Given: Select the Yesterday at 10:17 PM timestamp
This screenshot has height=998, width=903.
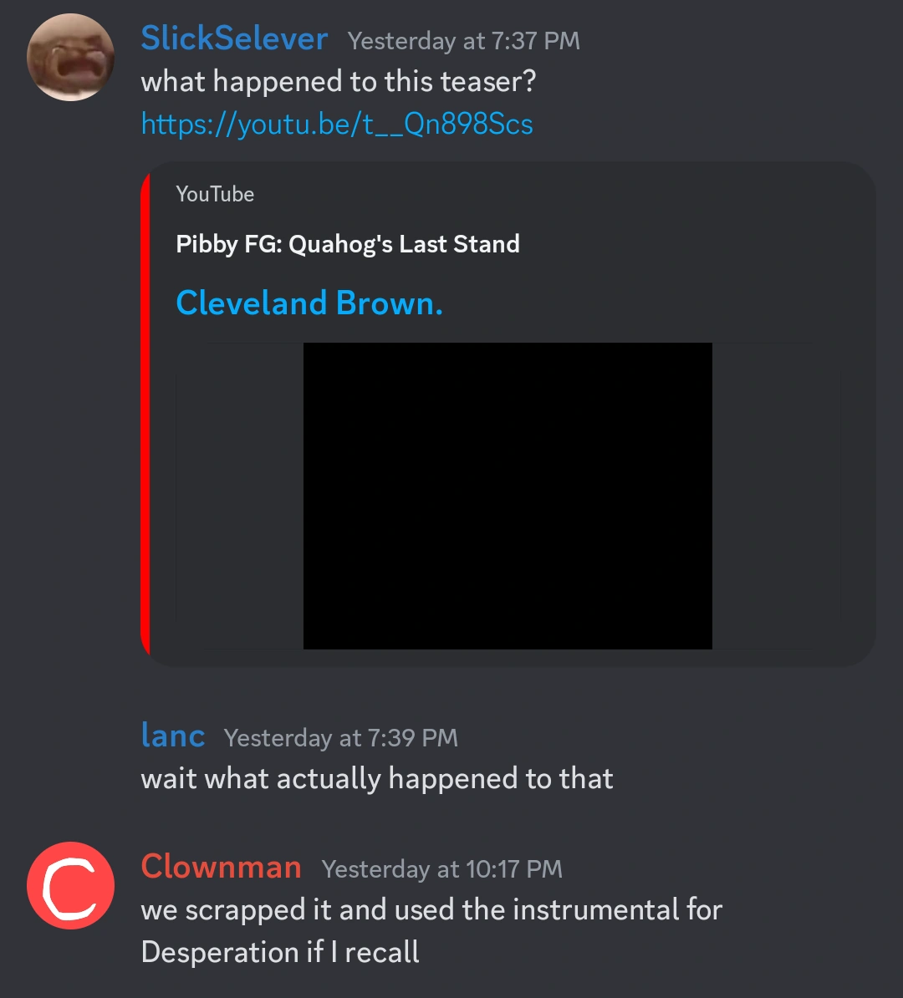Looking at the screenshot, I should point(442,868).
